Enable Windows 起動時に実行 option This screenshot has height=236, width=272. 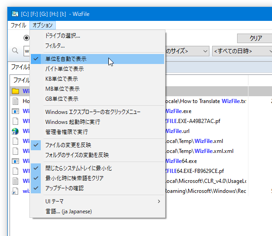click(97, 122)
